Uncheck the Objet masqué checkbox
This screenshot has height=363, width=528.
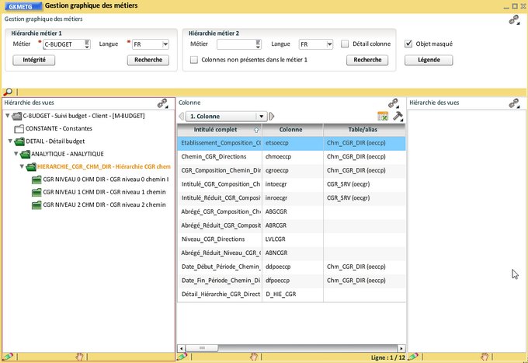pyautogui.click(x=409, y=44)
